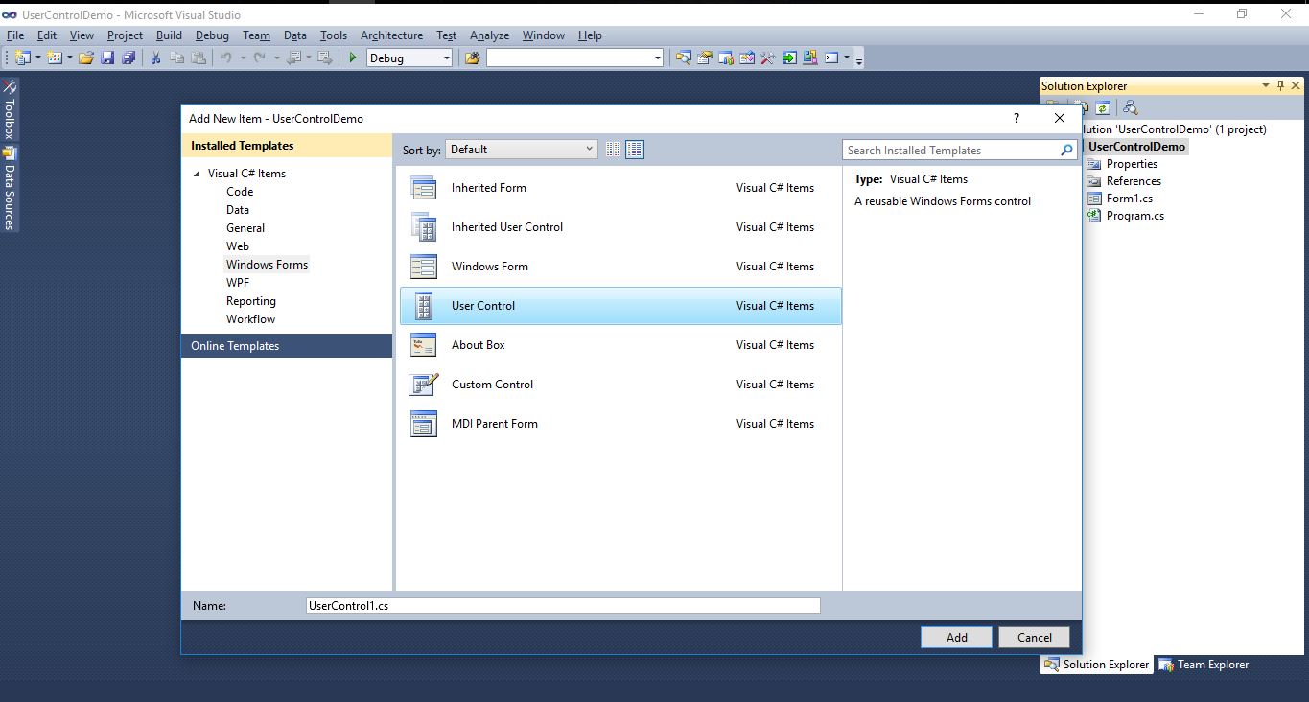
Task: Open the help question mark in dialog
Action: click(1017, 118)
